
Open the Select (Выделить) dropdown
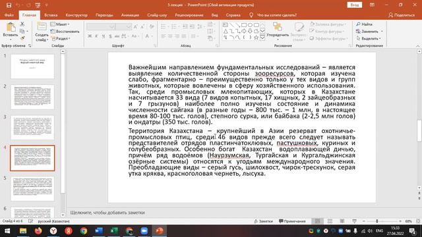coord(369,38)
